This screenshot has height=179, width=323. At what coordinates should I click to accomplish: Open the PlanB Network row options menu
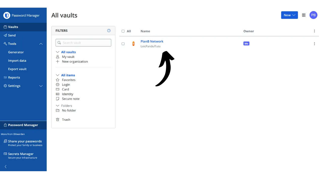coord(314,44)
